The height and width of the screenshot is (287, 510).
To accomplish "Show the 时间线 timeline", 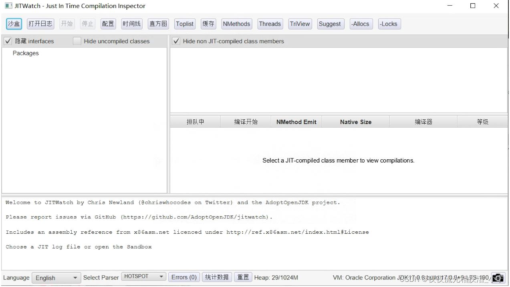I will coord(132,24).
